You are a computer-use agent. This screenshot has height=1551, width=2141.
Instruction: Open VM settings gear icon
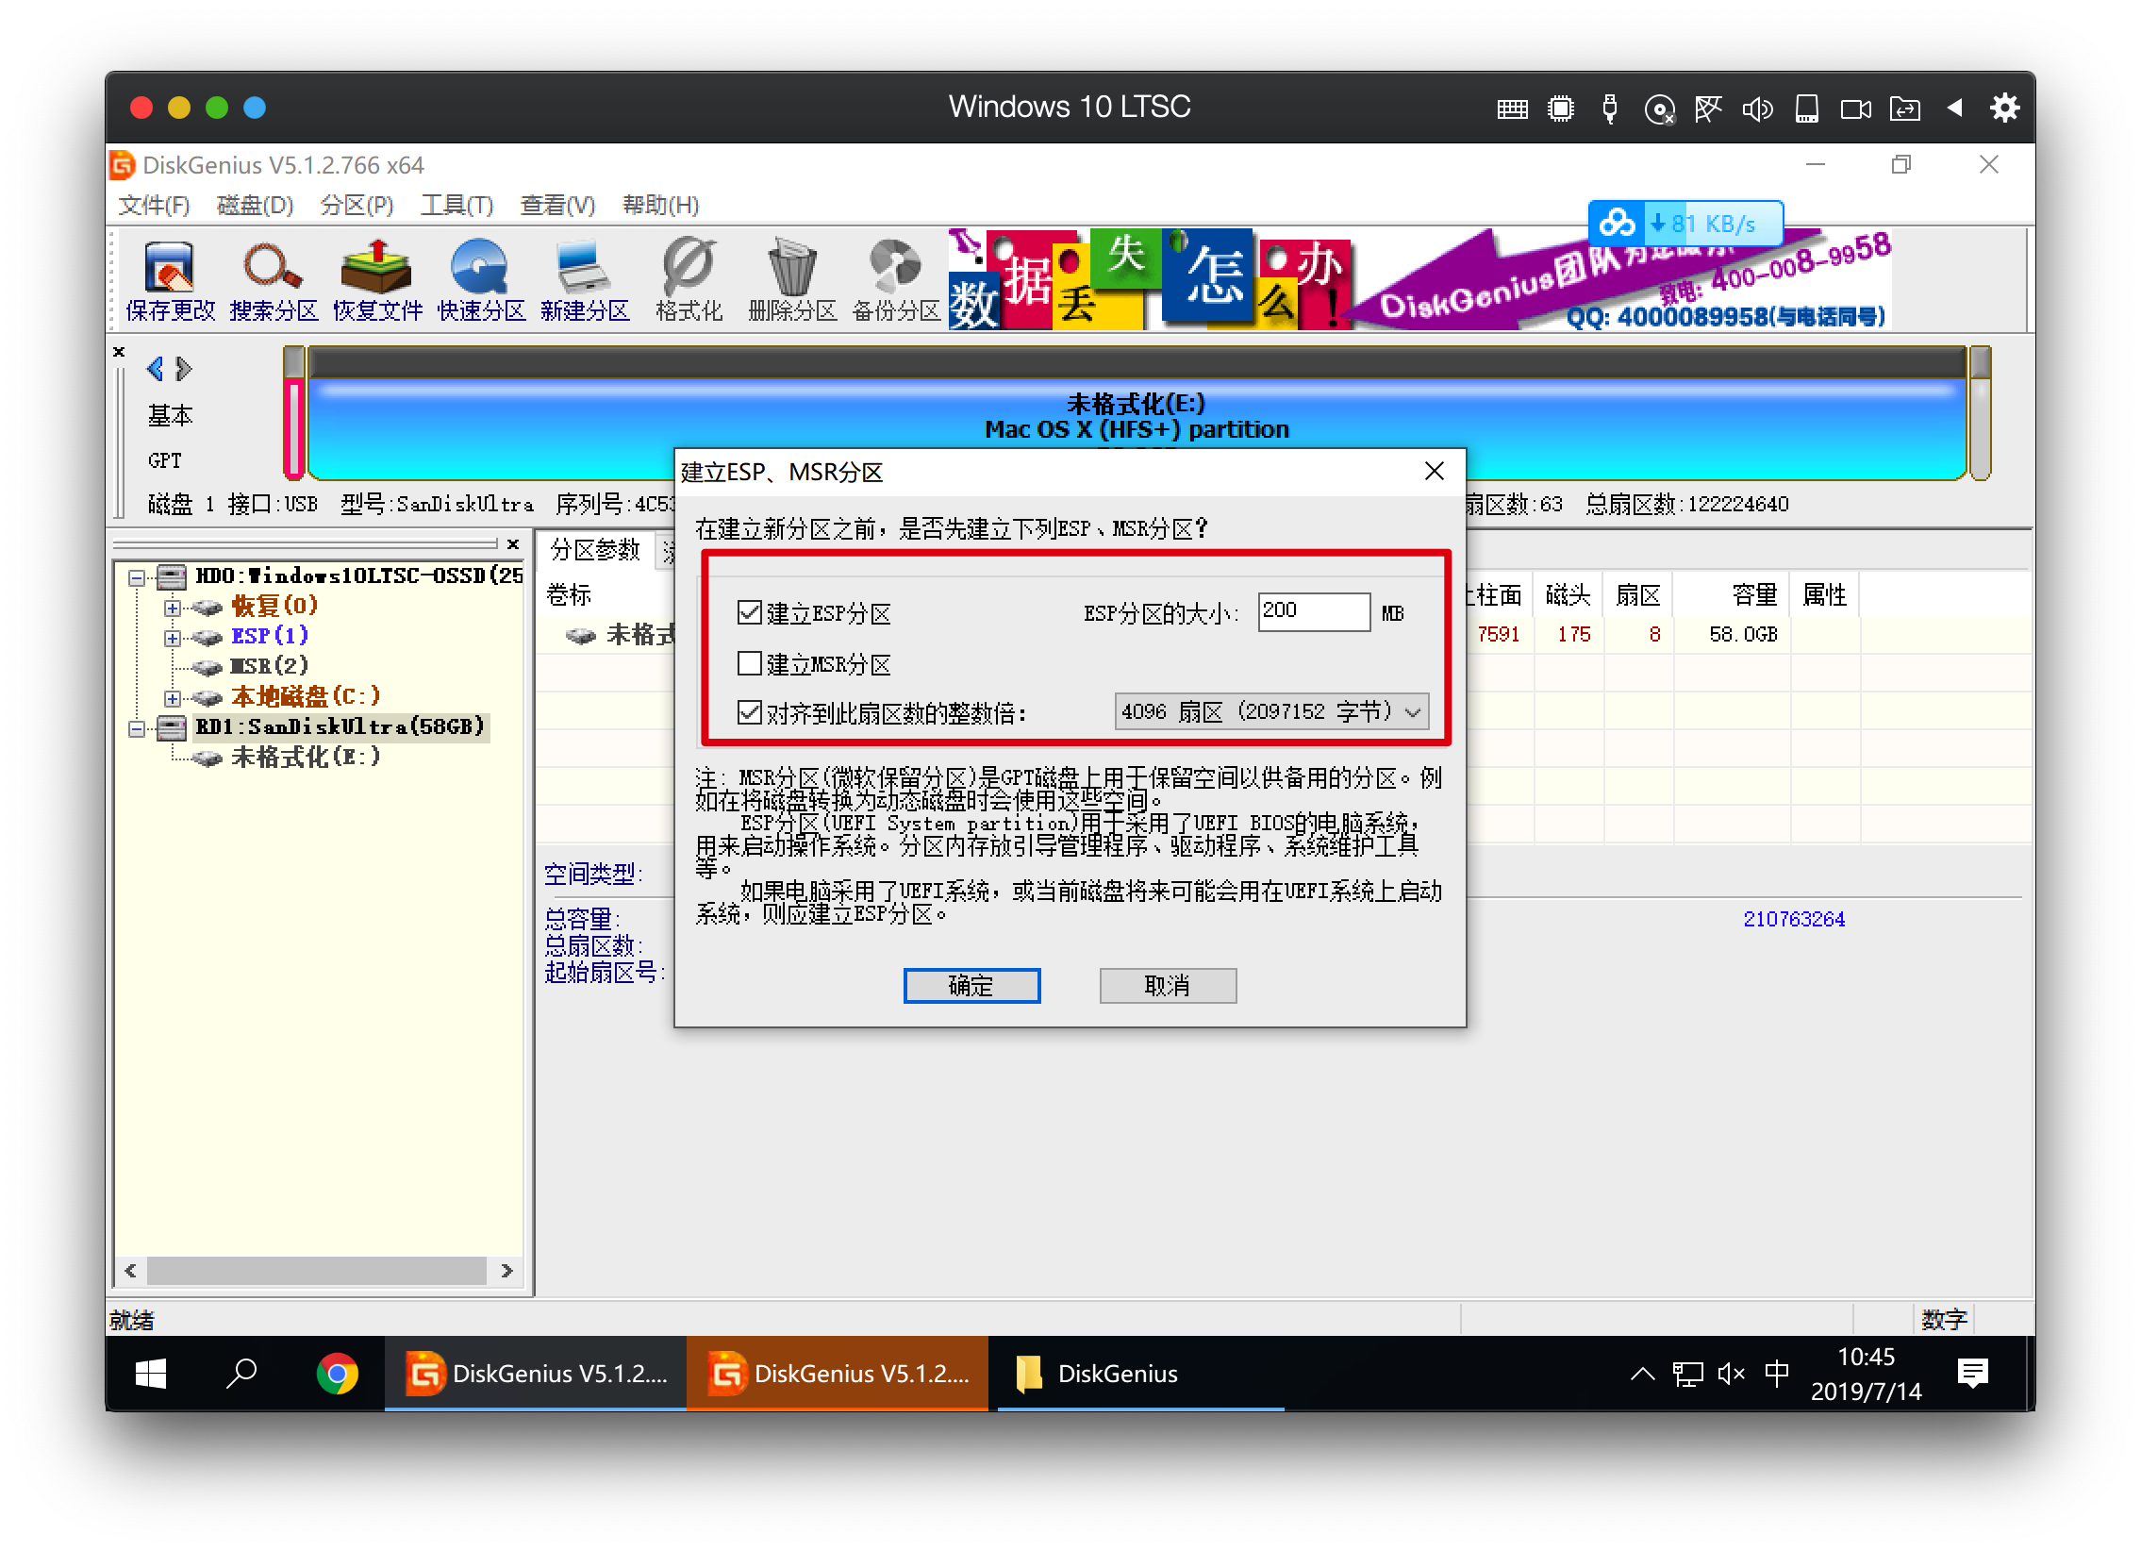[2004, 108]
